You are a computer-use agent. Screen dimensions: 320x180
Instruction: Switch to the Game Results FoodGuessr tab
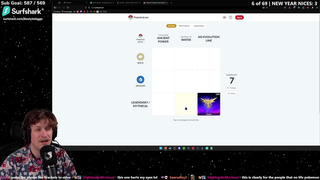click(x=102, y=2)
